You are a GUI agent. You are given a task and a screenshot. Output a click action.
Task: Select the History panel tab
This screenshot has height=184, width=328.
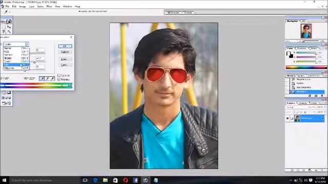click(x=291, y=76)
